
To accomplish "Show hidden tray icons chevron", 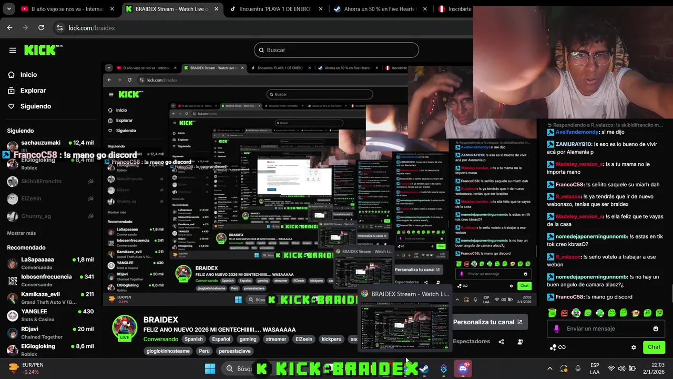I will 550,368.
